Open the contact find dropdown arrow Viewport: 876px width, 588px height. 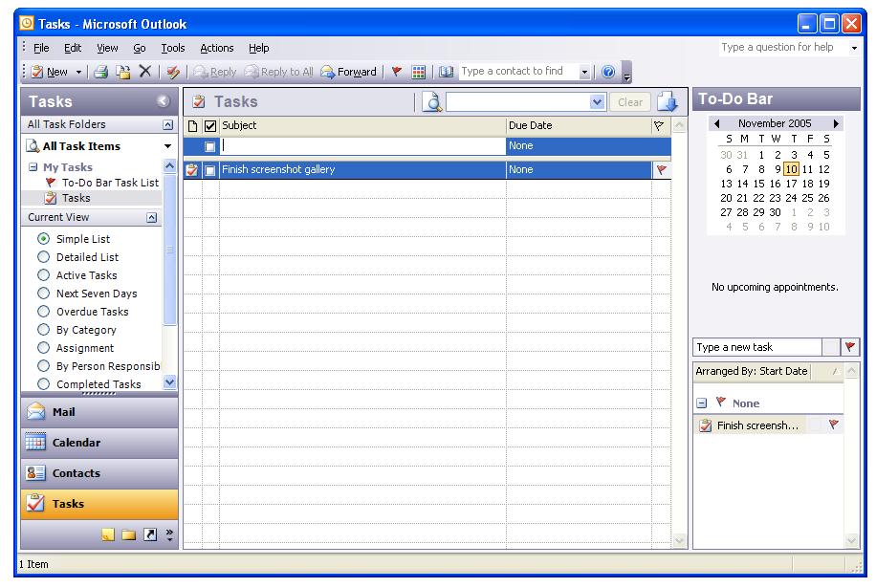pyautogui.click(x=584, y=72)
